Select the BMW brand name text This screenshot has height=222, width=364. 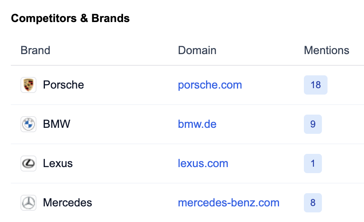click(57, 124)
